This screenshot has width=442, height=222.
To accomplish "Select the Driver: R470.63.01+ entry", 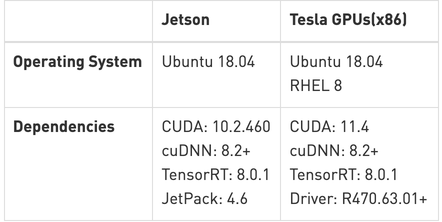I will [x=358, y=198].
